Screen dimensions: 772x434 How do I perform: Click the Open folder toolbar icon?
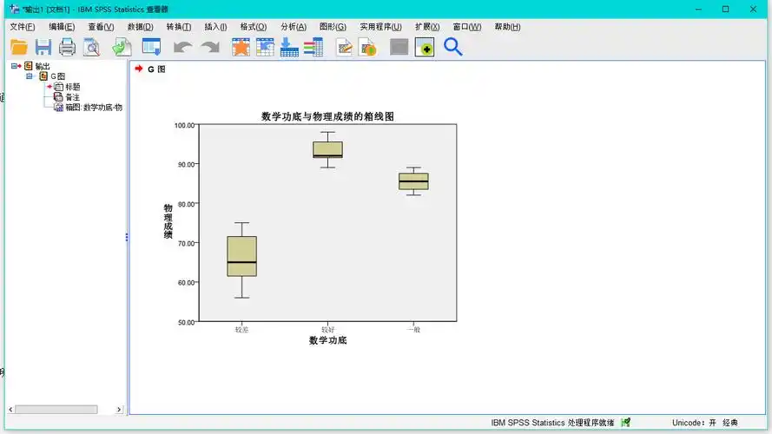(x=19, y=47)
